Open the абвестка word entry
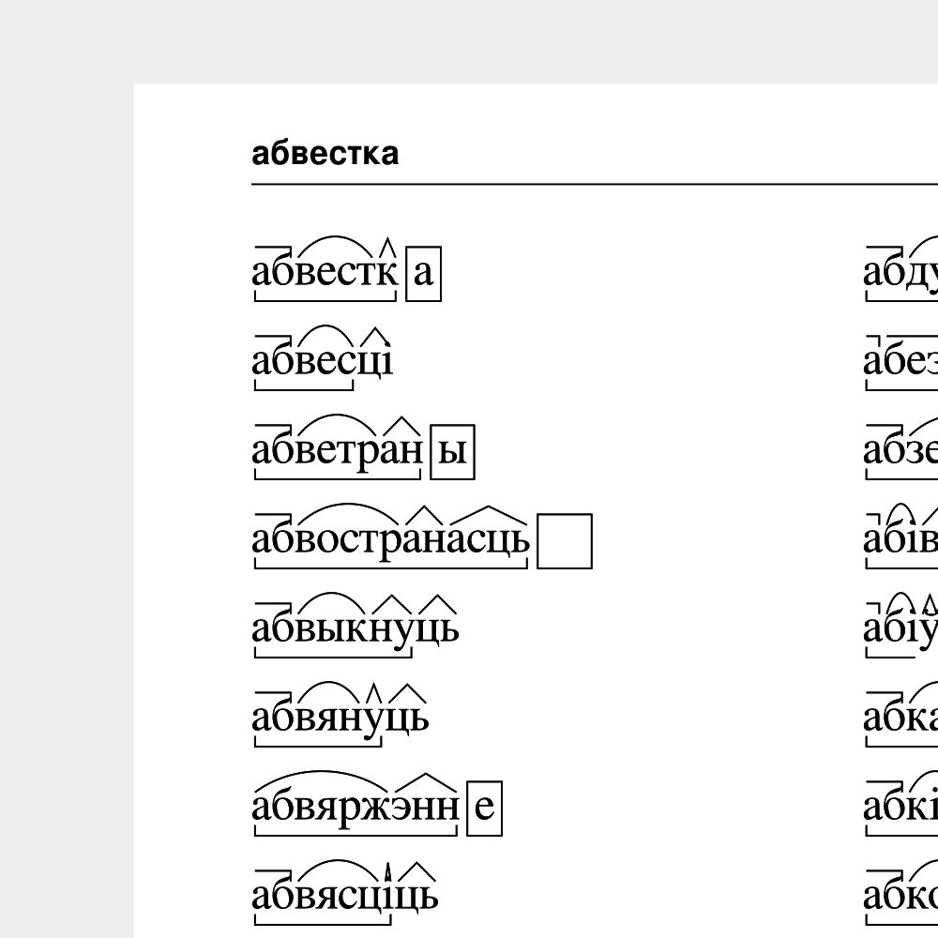This screenshot has width=938, height=938. pos(324,272)
